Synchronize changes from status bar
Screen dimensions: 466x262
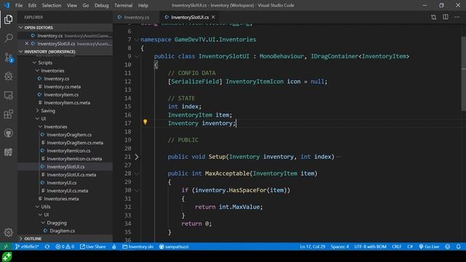(47, 247)
